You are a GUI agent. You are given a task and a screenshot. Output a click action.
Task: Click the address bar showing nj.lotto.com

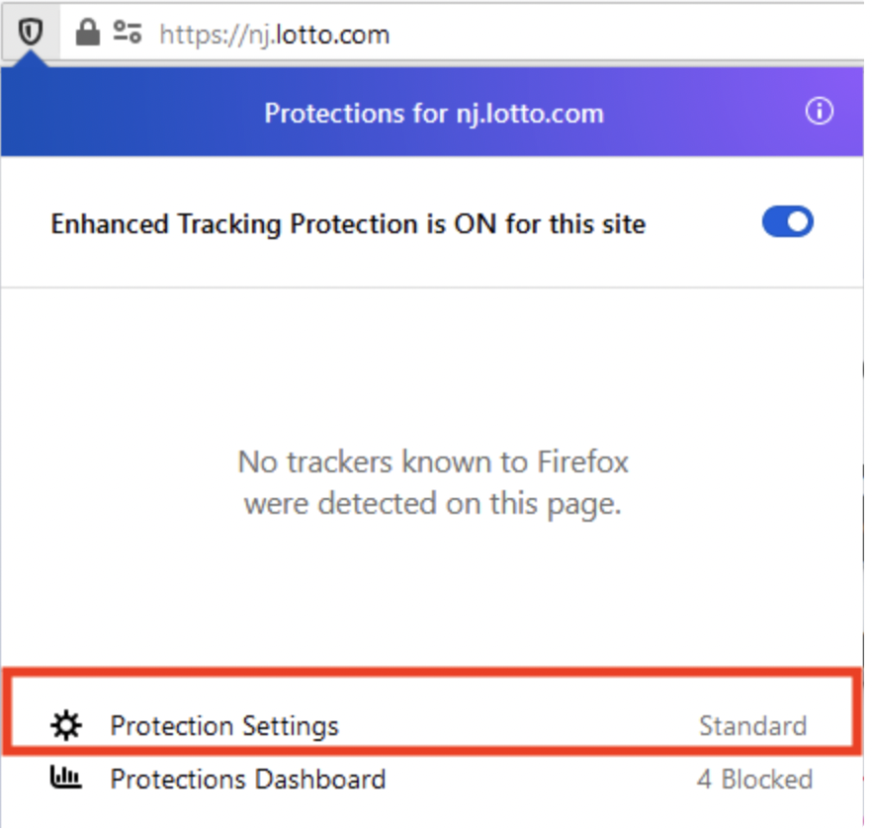tap(277, 33)
